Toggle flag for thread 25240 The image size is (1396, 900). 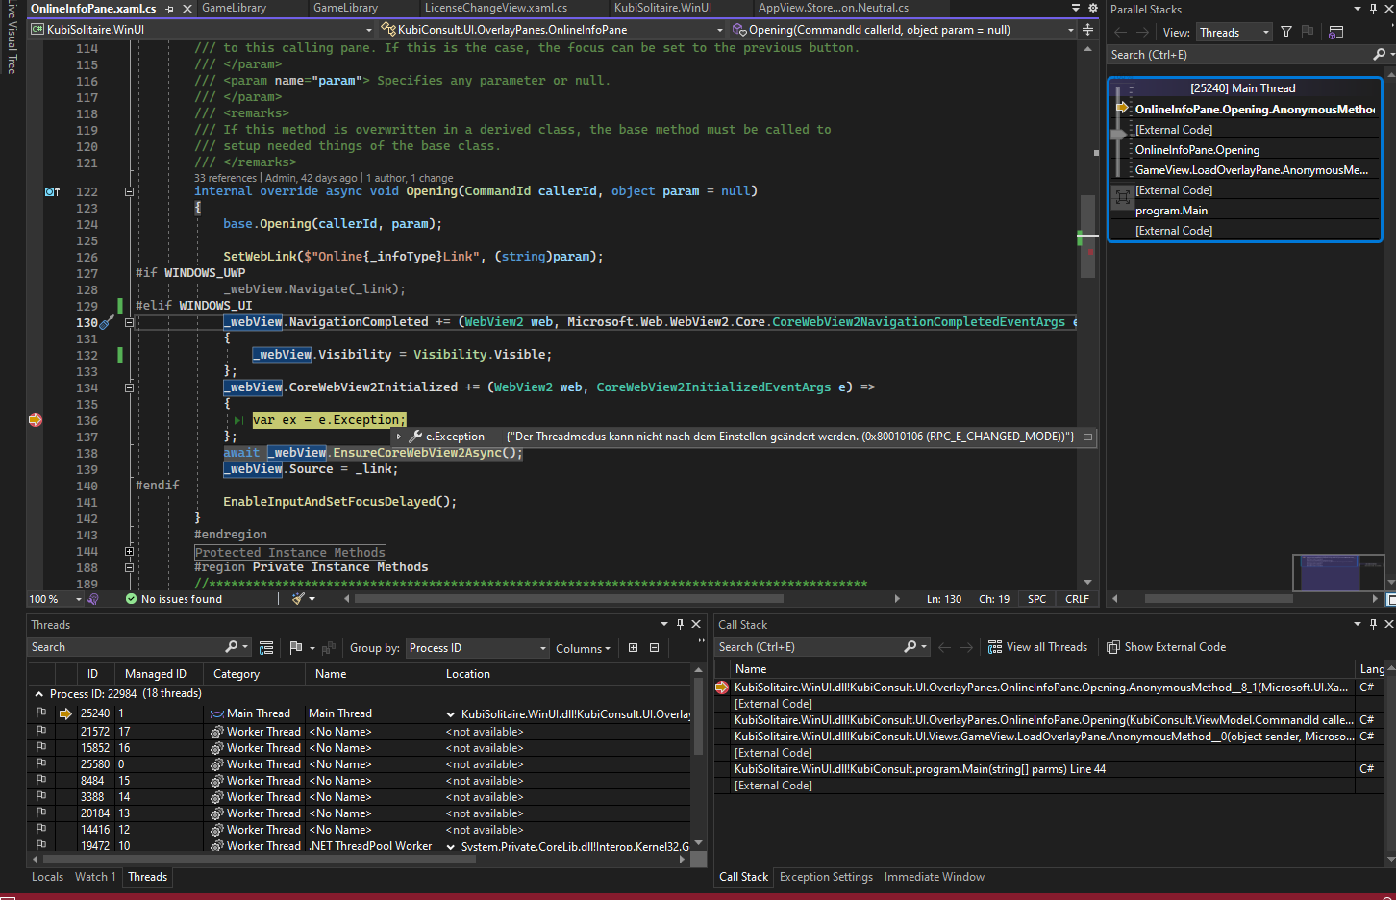[x=40, y=713]
